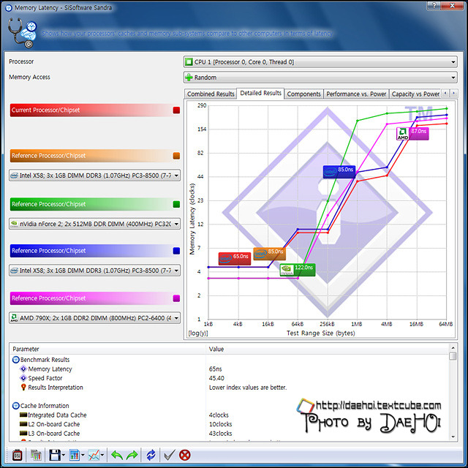Image resolution: width=468 pixels, height=468 pixels.
Task: Open the Processor CPU 1 dropdown
Action: pos(320,62)
